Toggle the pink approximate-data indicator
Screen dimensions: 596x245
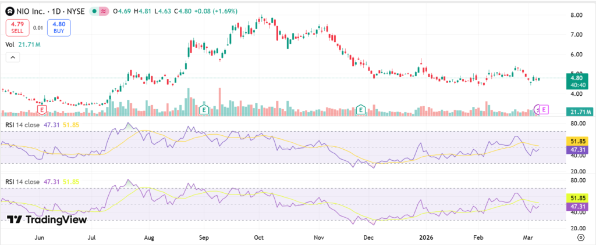(104, 12)
